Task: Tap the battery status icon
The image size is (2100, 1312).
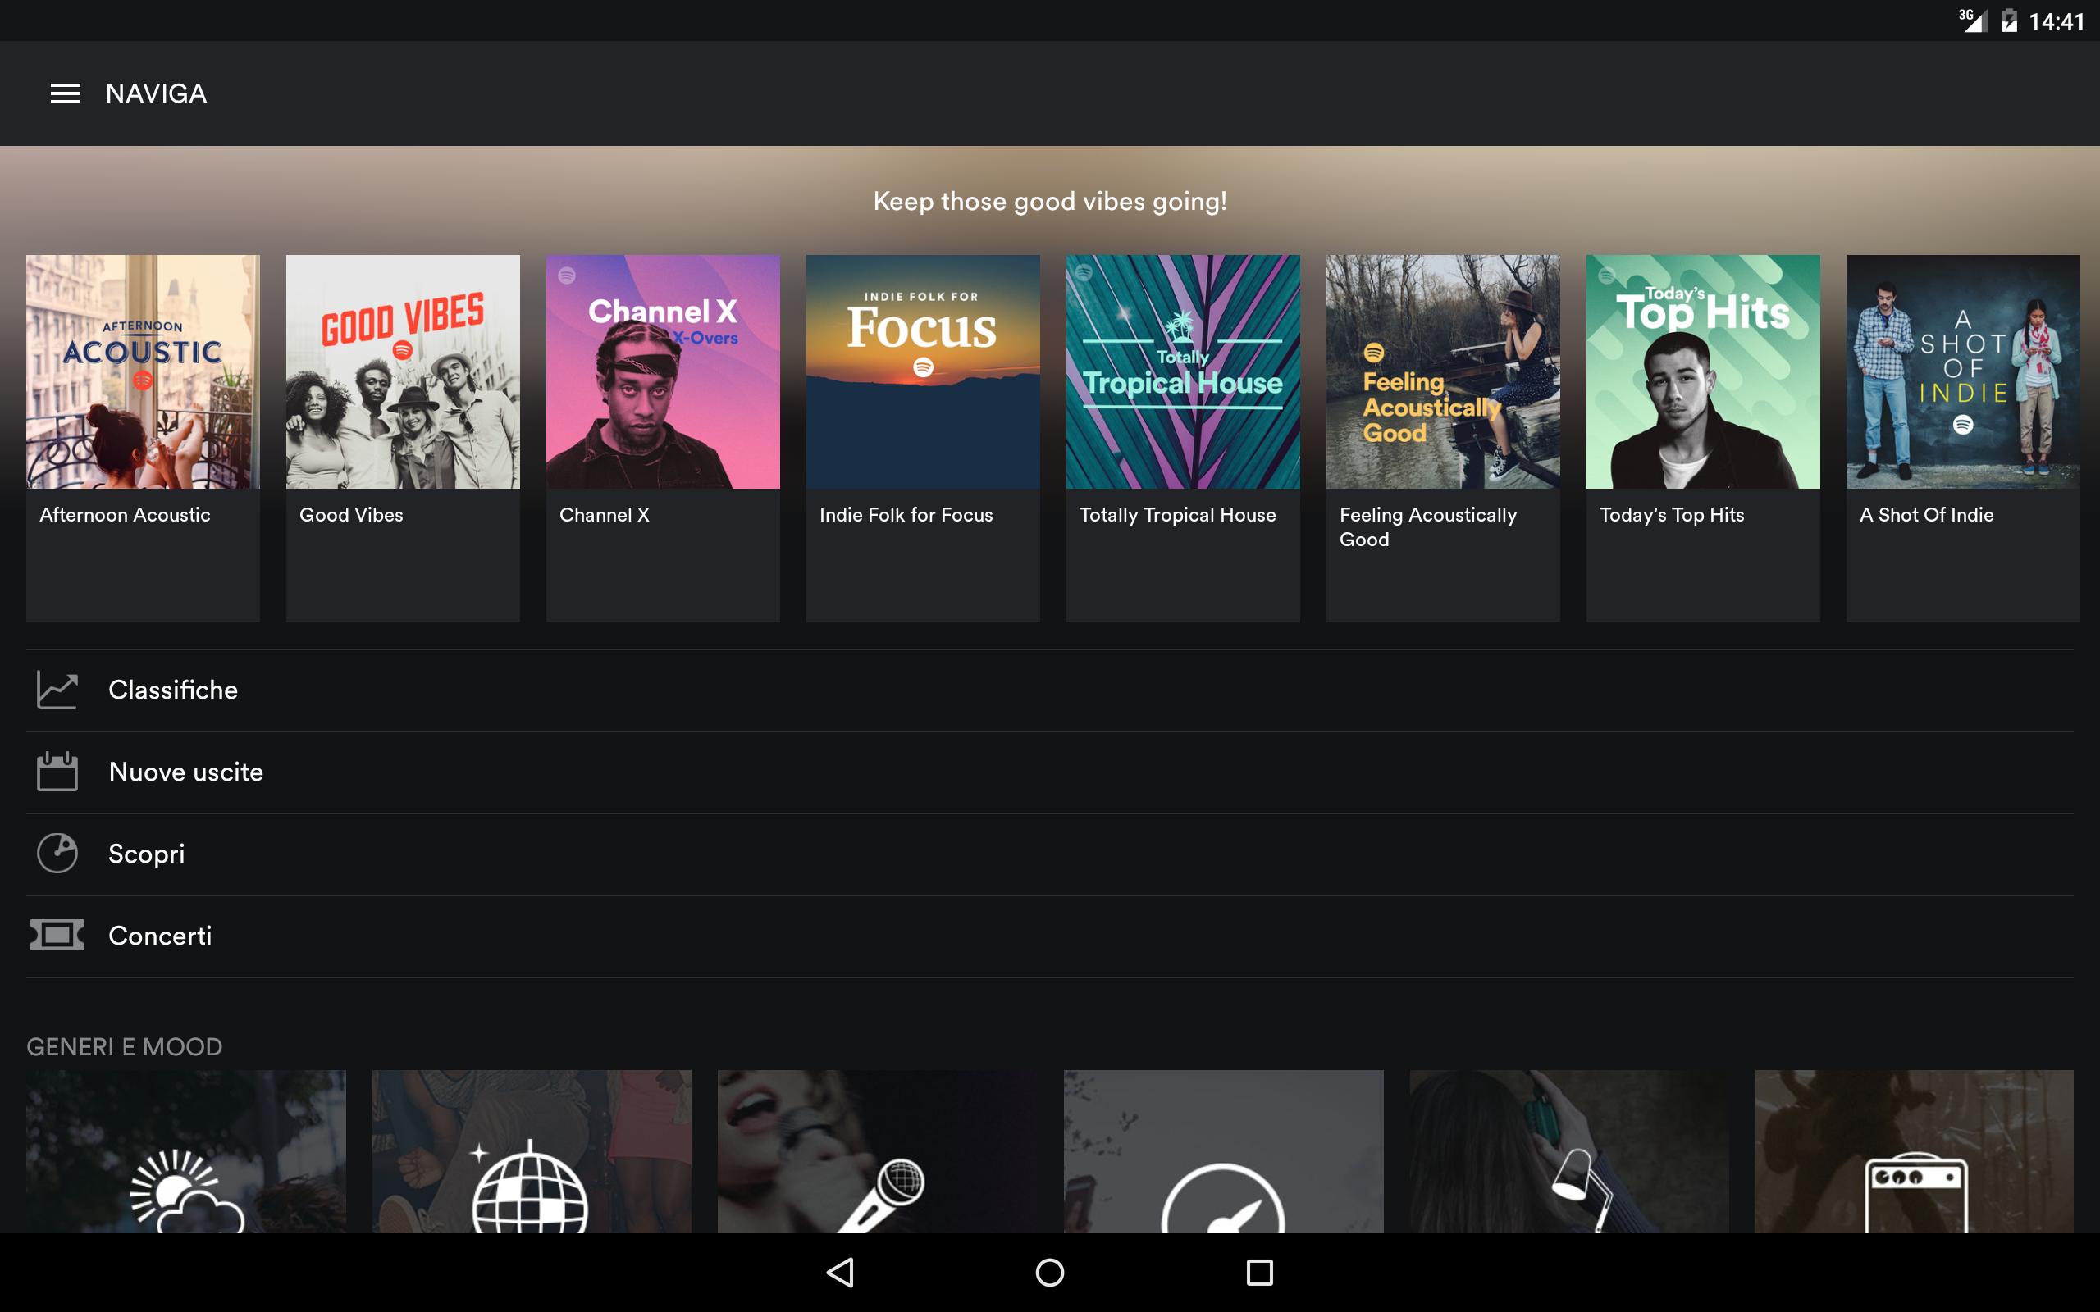Action: [x=2009, y=20]
